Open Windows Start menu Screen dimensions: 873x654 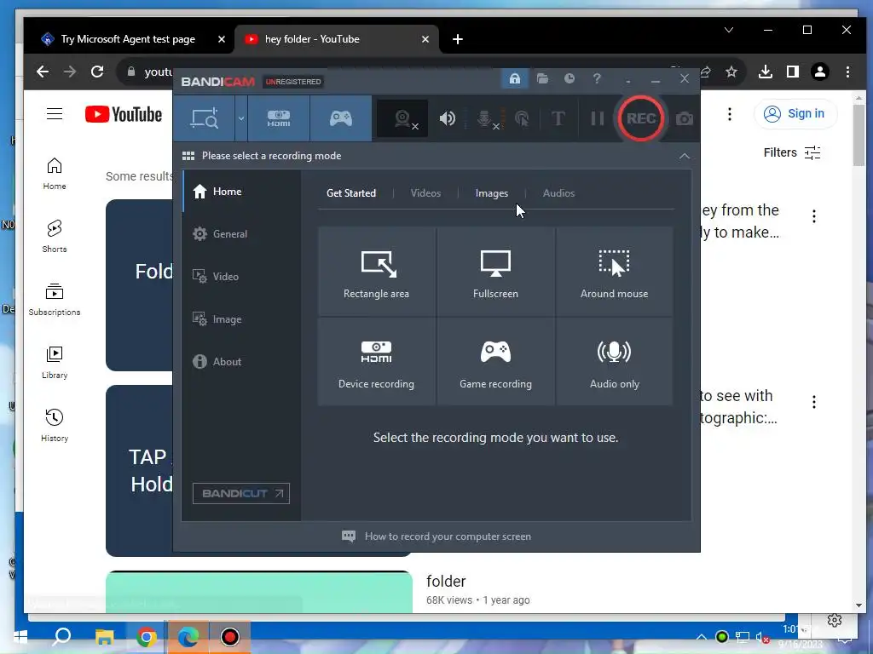tap(20, 637)
